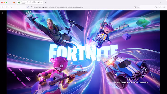Viewport: 167px width, 94px height.
Task: Go forward to the next page
Action: coord(7,7)
